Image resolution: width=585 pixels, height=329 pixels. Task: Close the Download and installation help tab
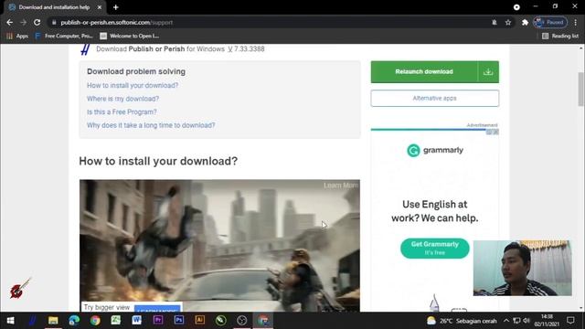(x=100, y=7)
